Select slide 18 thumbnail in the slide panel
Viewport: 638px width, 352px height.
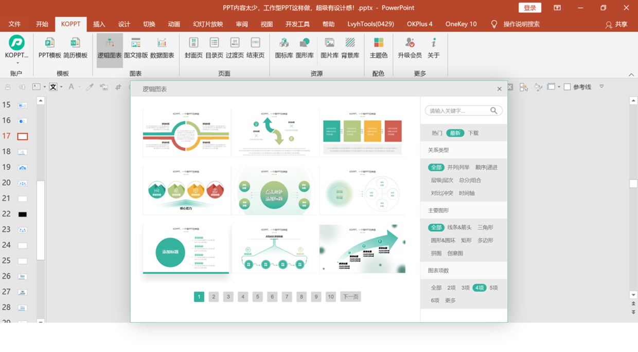(23, 152)
